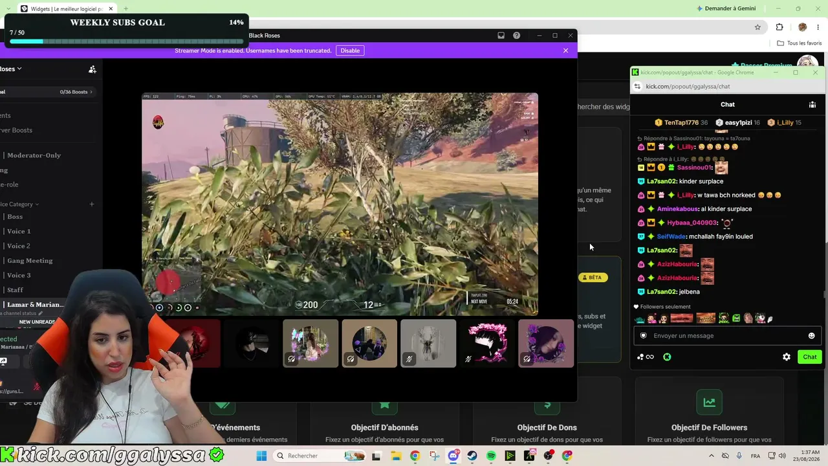Bookmark this page with the star icon
Viewport: 828px width, 466px height.
(757, 27)
